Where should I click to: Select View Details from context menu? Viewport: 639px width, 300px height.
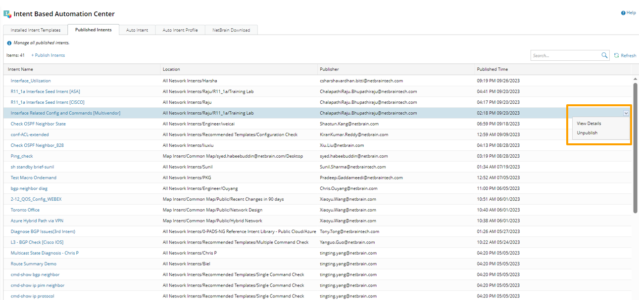[x=589, y=124]
